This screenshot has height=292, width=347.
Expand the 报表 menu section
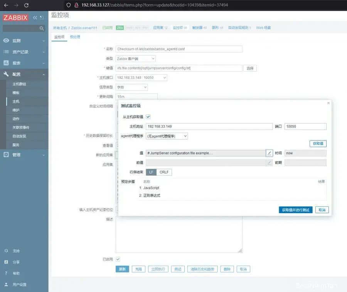(44, 63)
